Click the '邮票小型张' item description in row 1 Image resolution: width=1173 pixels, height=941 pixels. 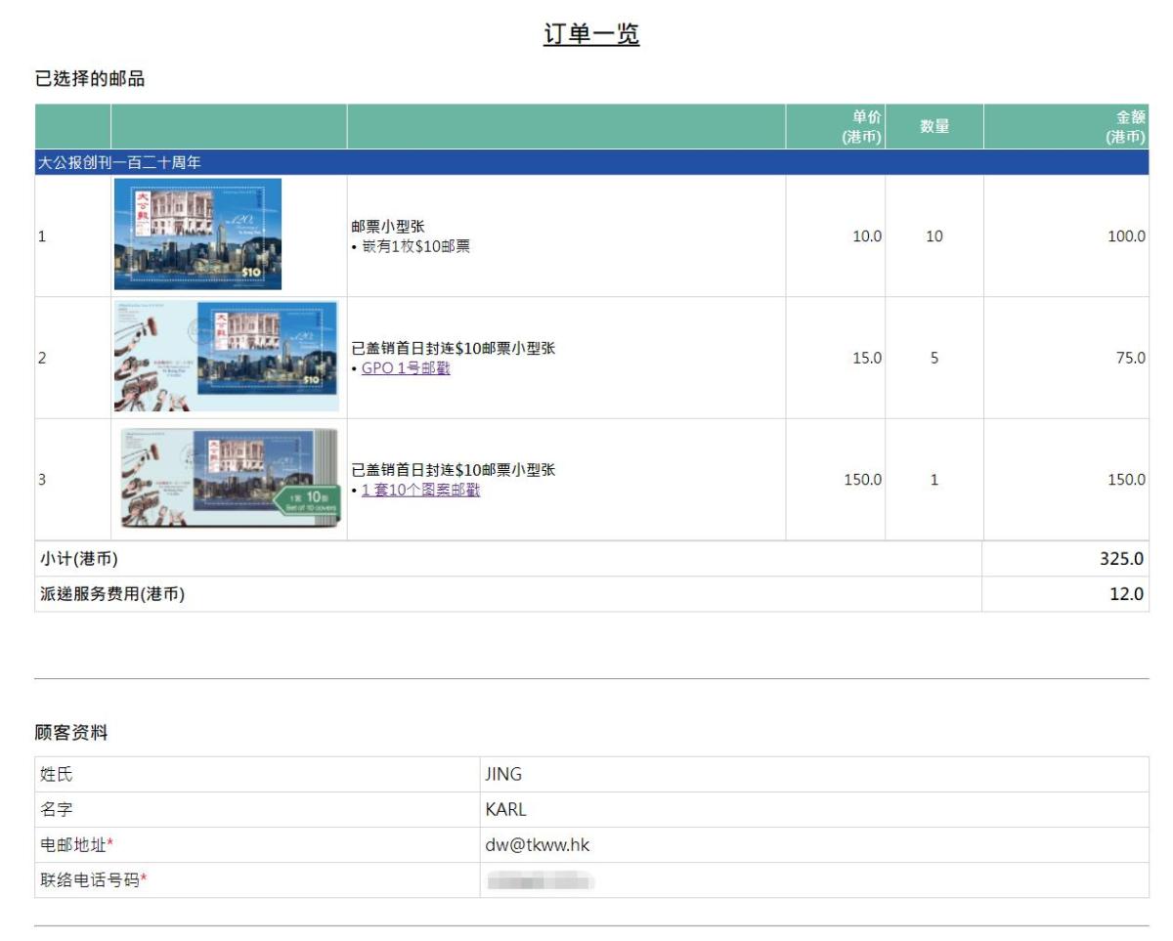point(388,227)
